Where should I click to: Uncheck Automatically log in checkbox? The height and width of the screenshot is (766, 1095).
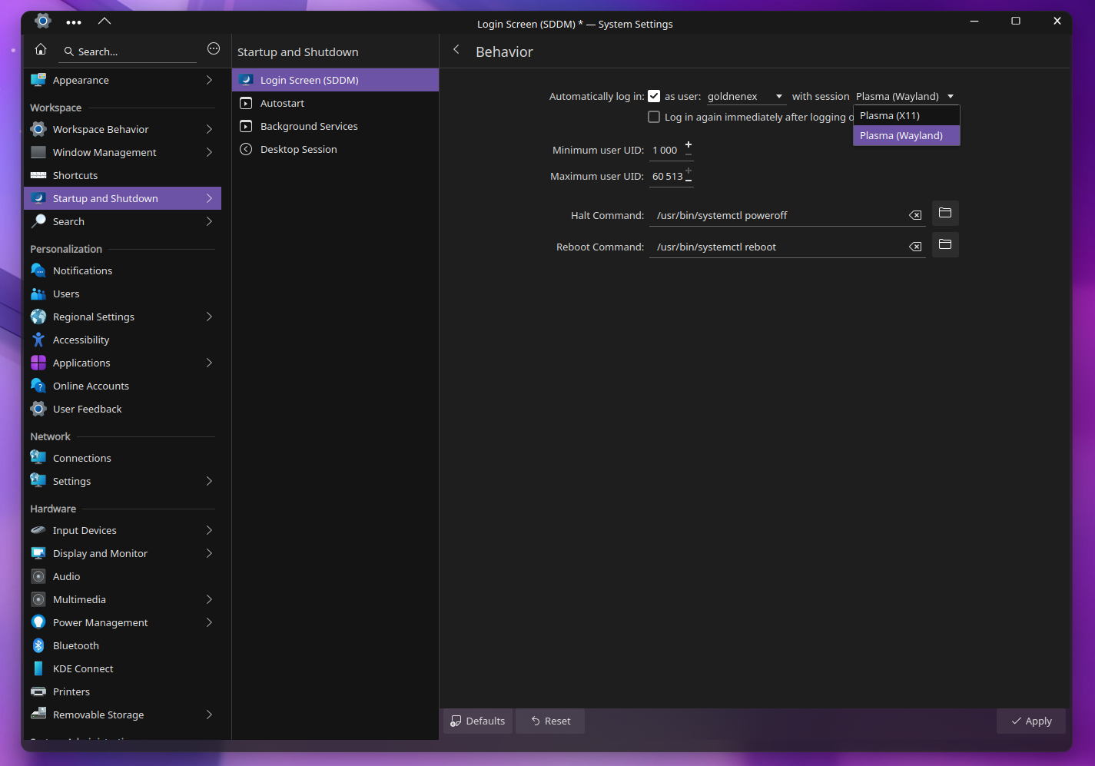click(654, 96)
